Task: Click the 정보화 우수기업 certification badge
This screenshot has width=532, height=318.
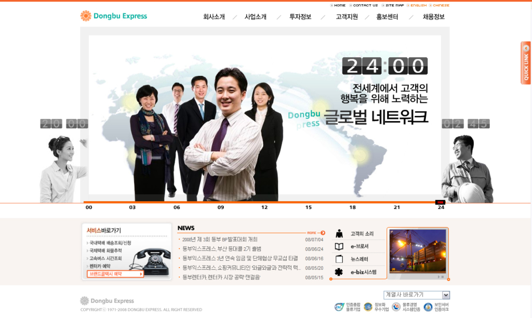Action: pyautogui.click(x=376, y=307)
